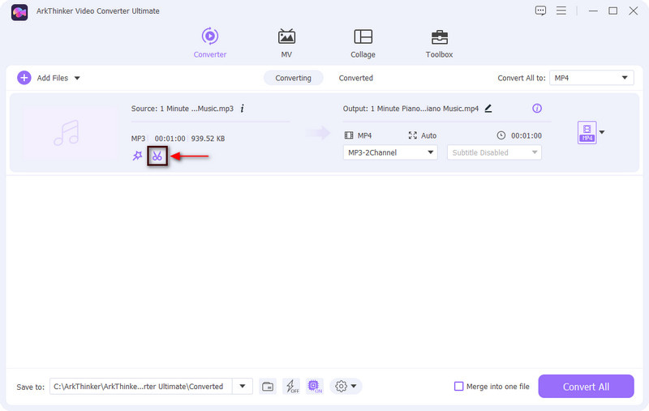
Task: Open the Converter tab
Action: [210, 43]
